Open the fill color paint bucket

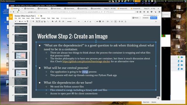pos(53,22)
